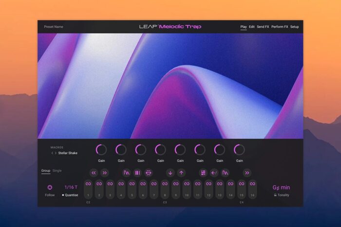The height and width of the screenshot is (227, 341).
Task: Click the loop icon on pad 4
Action: (x=121, y=184)
